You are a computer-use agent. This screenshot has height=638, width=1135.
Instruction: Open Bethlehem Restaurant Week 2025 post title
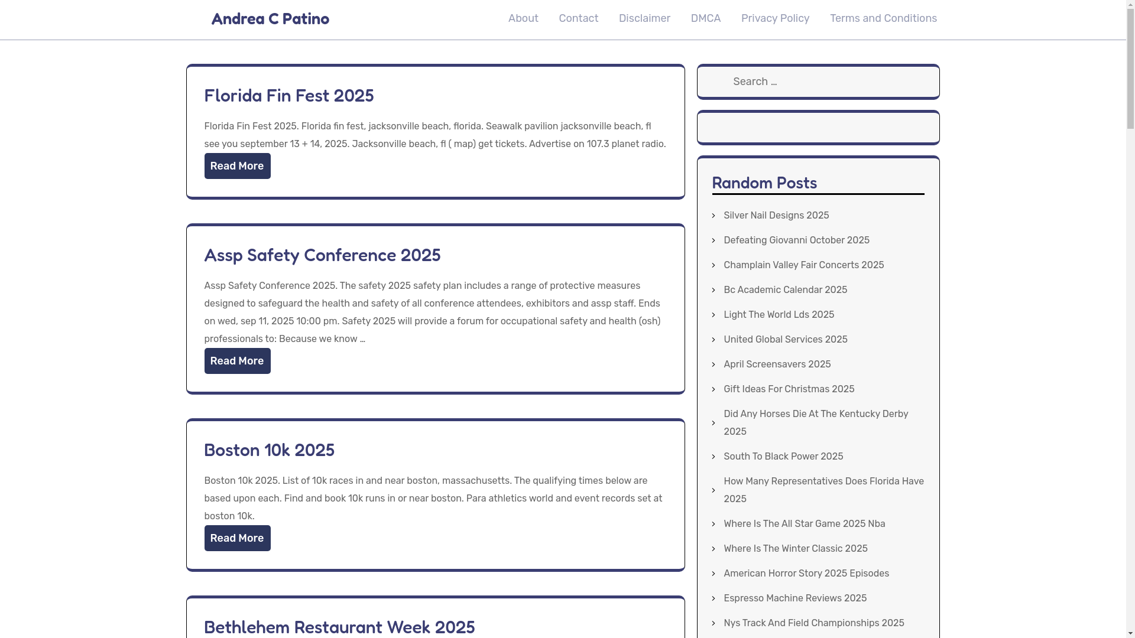[x=339, y=627]
